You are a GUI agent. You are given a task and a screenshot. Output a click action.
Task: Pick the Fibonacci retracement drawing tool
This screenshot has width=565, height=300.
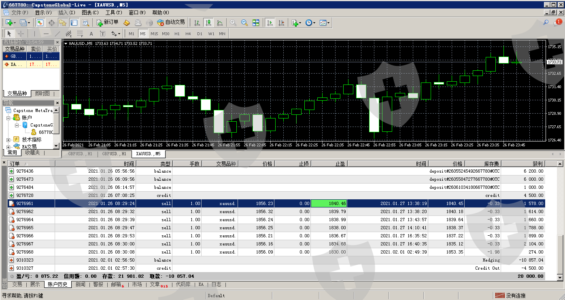(x=80, y=34)
